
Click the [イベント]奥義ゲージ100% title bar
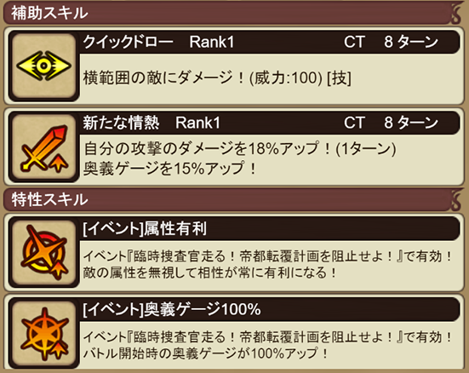click(269, 309)
